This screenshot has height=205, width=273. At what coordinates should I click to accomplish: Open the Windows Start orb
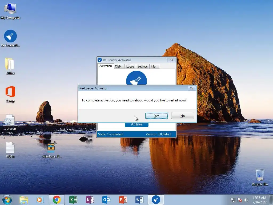[x=7, y=200]
